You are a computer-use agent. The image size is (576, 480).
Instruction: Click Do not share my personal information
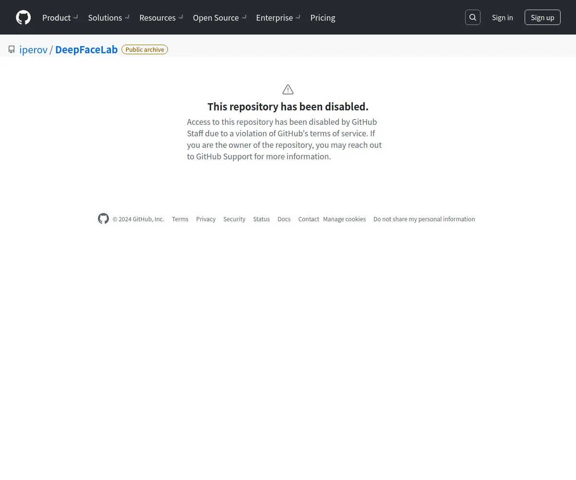pos(424,219)
